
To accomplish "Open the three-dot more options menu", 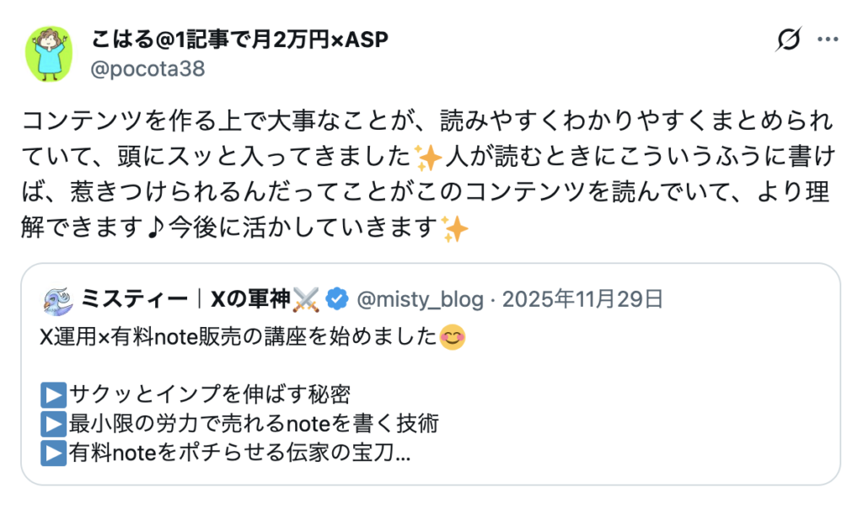I will (829, 40).
